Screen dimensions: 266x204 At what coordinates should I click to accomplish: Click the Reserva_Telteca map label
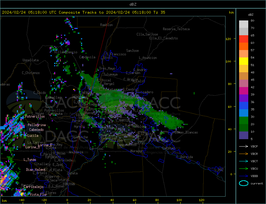[x=176, y=29]
